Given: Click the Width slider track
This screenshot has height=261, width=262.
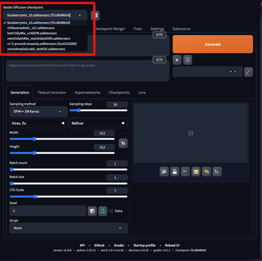Looking at the screenshot, I should [62, 139].
